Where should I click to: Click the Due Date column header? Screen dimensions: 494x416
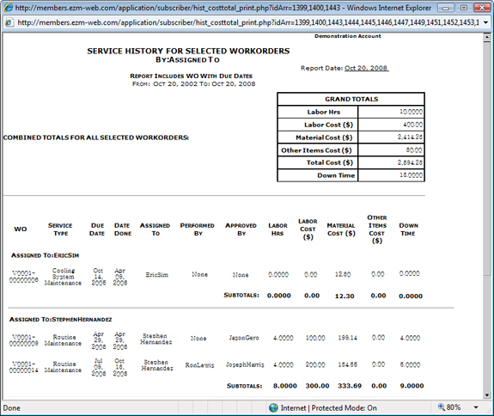pos(97,229)
